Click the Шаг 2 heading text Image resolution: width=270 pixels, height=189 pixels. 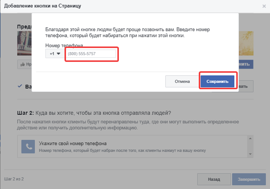coord(94,113)
